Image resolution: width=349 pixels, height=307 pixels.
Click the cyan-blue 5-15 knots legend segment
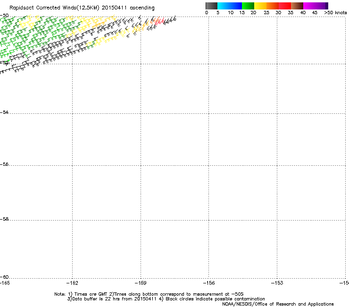(x=230, y=6)
